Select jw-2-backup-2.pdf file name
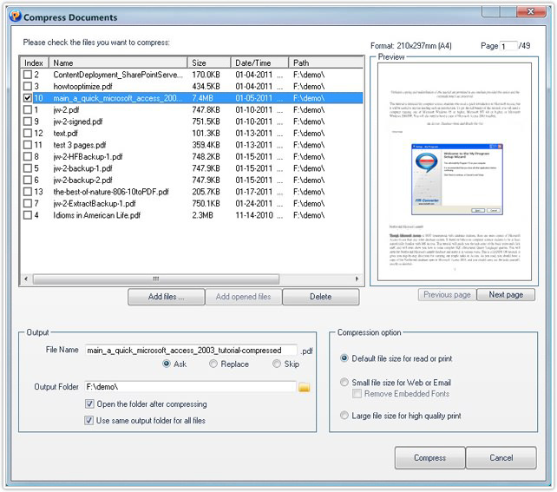The height and width of the screenshot is (492, 557). tap(82, 180)
